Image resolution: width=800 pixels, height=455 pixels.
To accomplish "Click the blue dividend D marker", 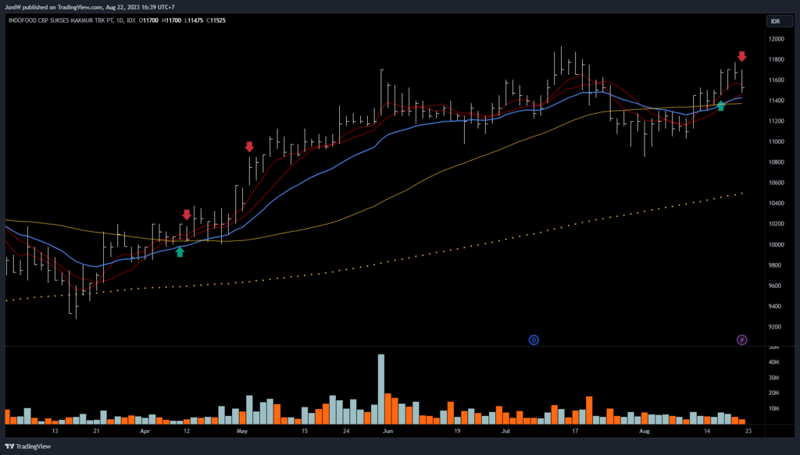I will click(x=534, y=339).
